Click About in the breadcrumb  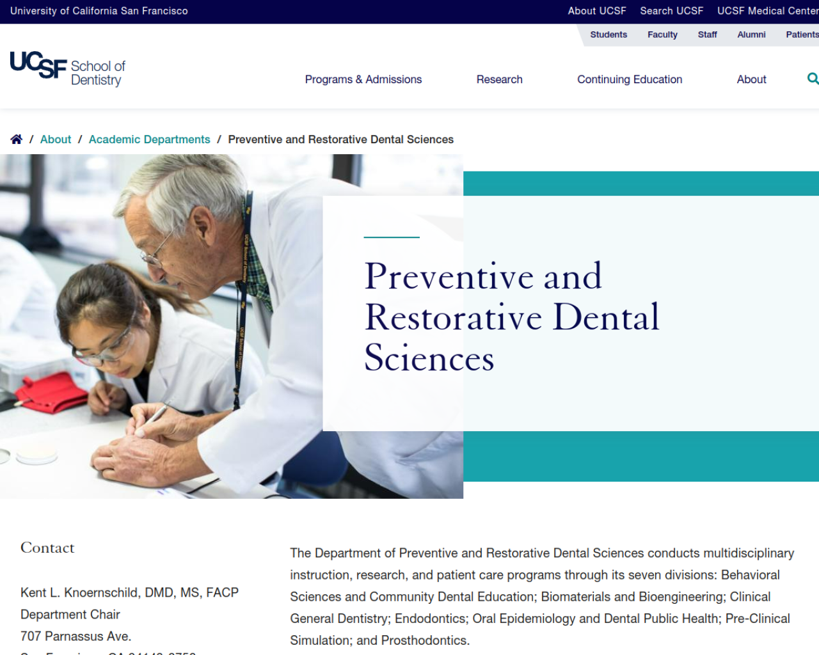click(x=56, y=139)
